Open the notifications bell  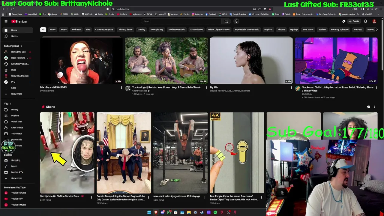pos(365,21)
